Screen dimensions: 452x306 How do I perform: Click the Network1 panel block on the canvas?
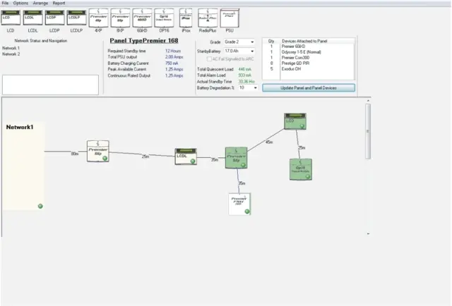pyautogui.click(x=23, y=166)
